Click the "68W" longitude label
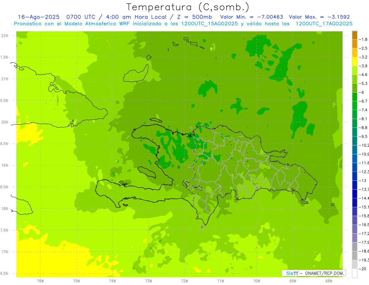Image resolution: width=369 pixels, height=285 pixels. (329, 281)
